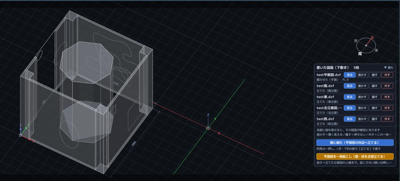400x181 pixels.
Task: Click 外す for test東.dxf
Action: pos(387,97)
